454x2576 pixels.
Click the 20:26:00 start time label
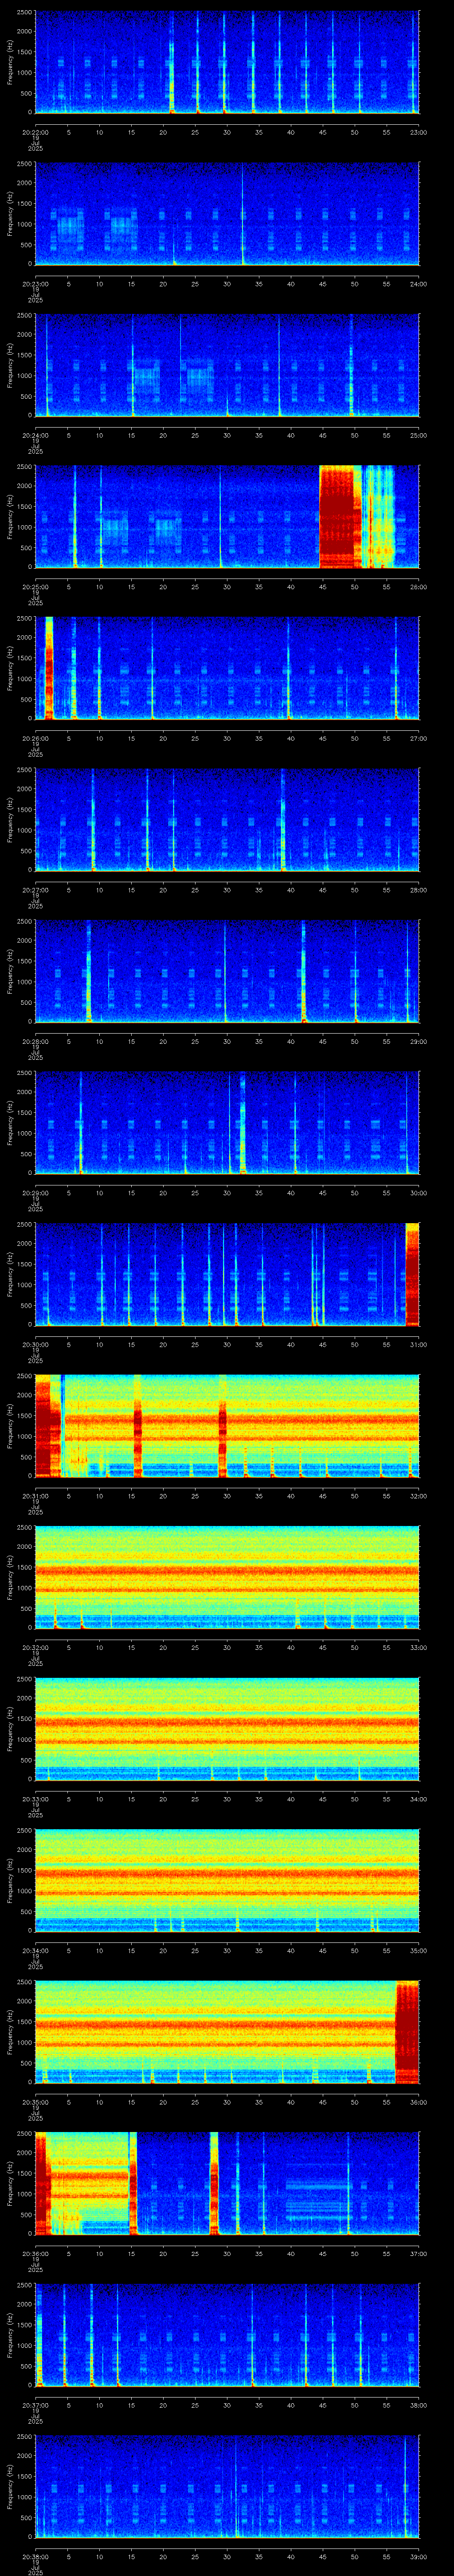coord(35,738)
